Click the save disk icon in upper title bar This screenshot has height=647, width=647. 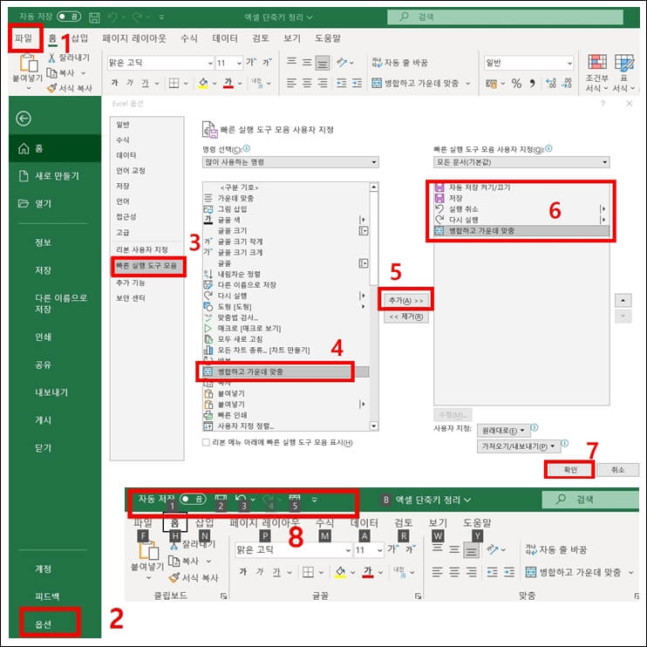[x=94, y=17]
